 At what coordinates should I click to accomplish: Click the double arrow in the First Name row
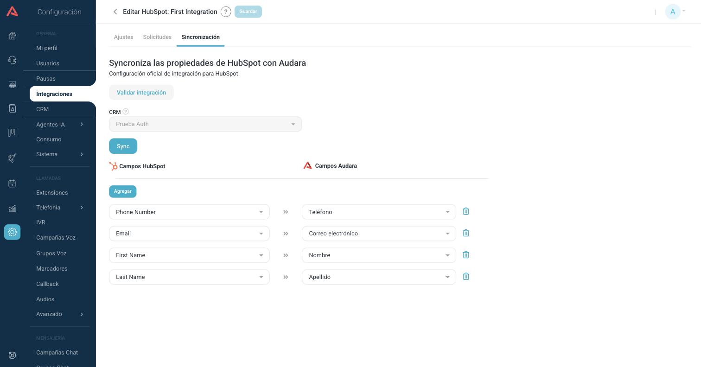(286, 255)
